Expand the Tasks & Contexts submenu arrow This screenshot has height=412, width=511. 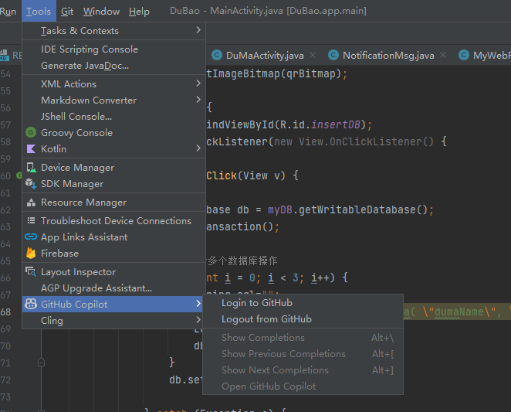198,30
